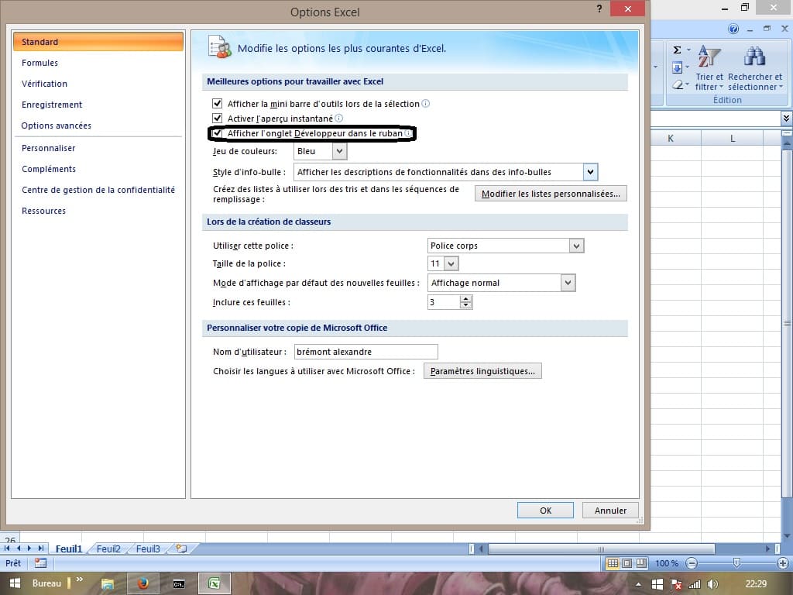Click Modifier les listes personnalisées button

[550, 194]
